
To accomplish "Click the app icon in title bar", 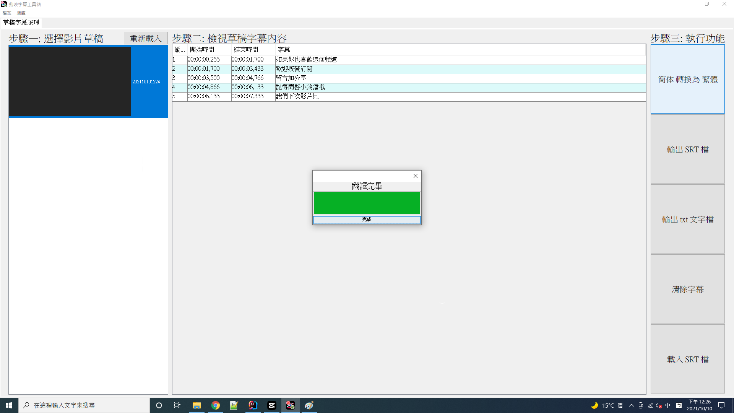I will pos(4,4).
